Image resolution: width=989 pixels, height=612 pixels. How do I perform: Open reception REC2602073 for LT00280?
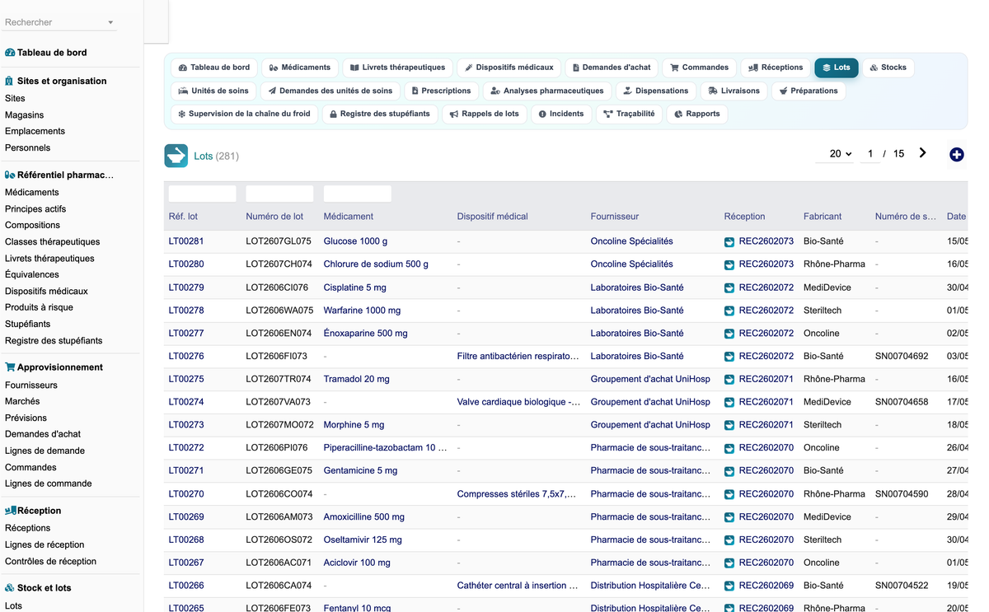pyautogui.click(x=766, y=264)
